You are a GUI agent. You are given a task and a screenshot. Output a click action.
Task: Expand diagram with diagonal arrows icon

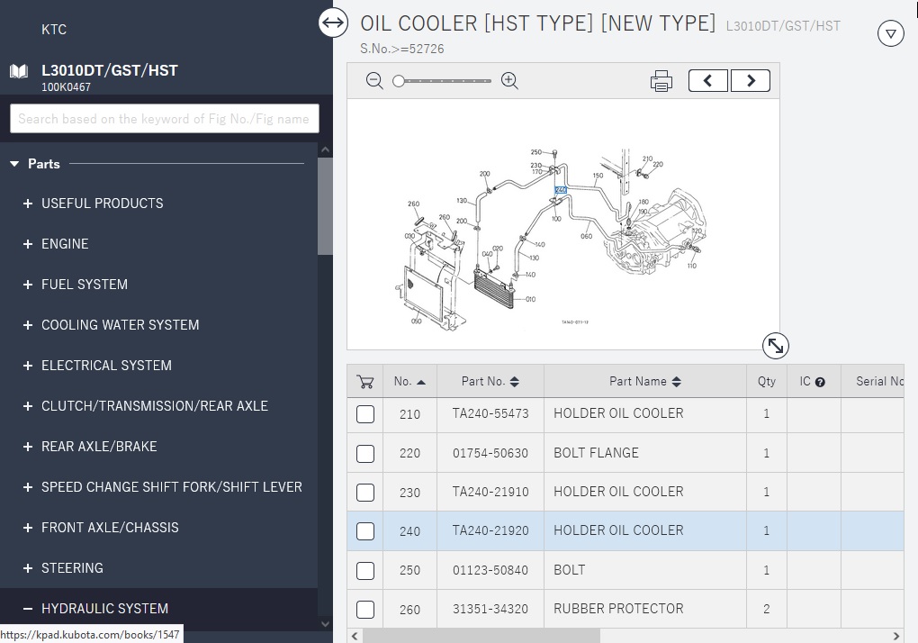tap(776, 346)
